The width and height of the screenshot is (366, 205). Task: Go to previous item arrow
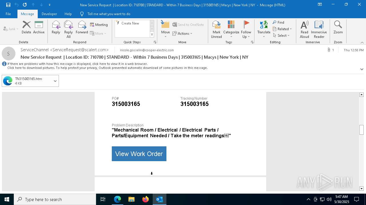[x=33, y=5]
